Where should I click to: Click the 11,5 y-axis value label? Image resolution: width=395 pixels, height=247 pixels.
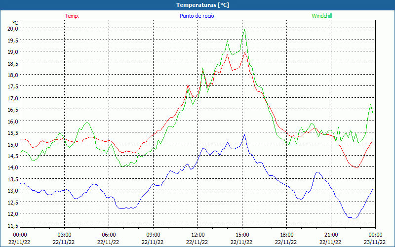[x=13, y=225]
